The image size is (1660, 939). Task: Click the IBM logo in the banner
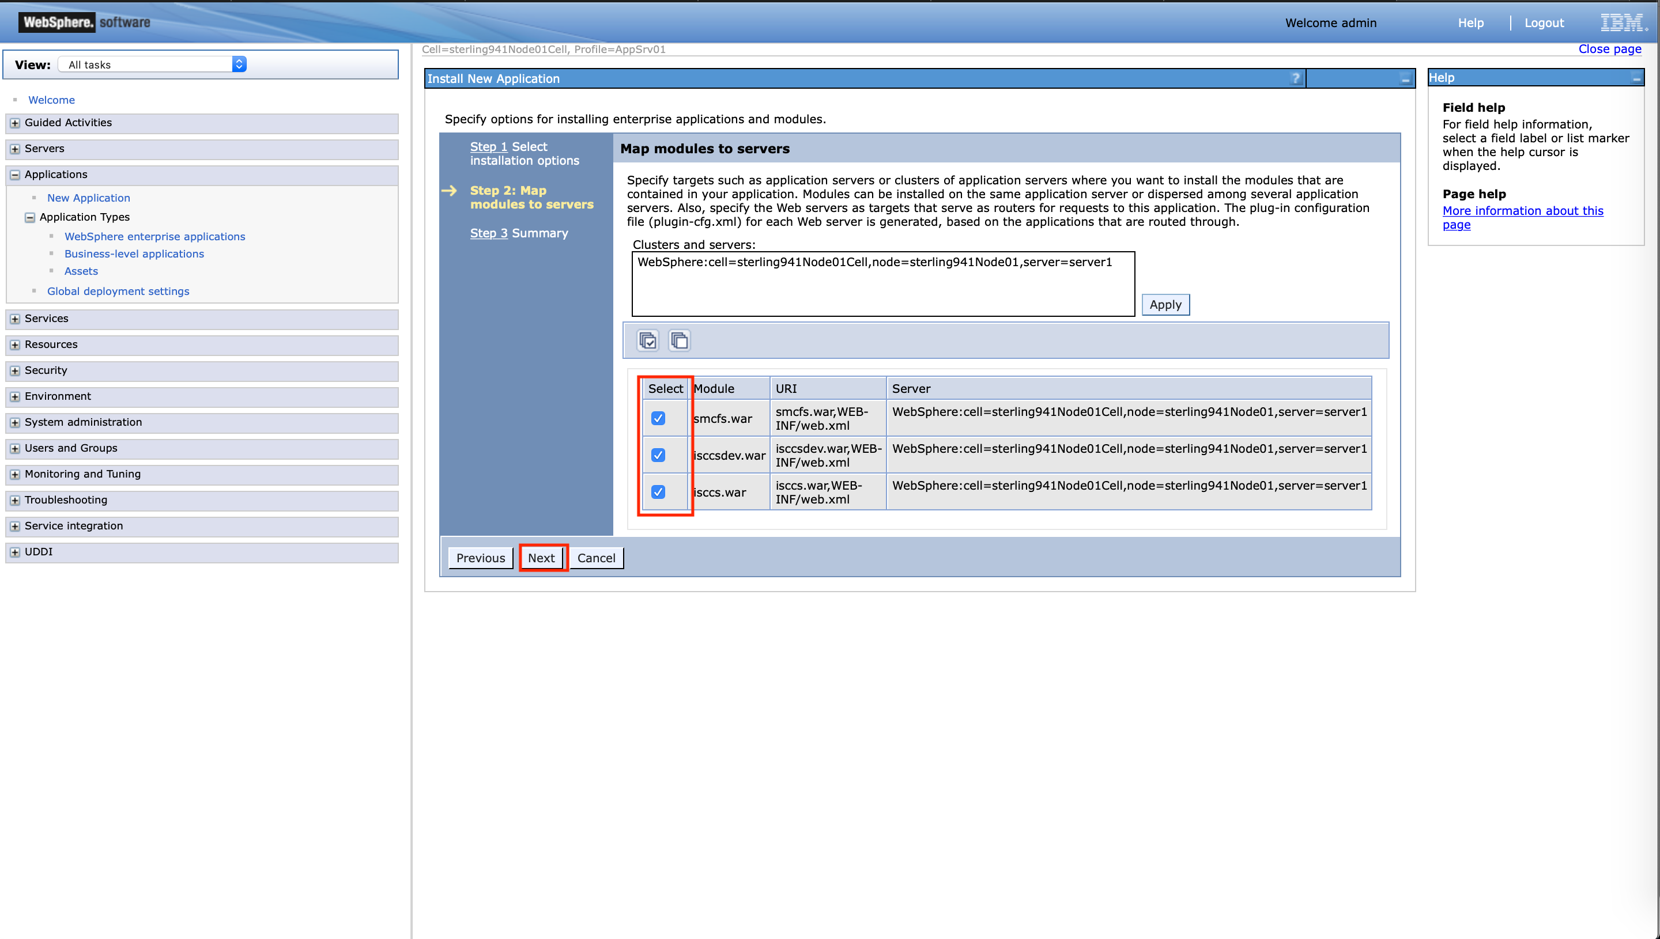click(x=1623, y=22)
